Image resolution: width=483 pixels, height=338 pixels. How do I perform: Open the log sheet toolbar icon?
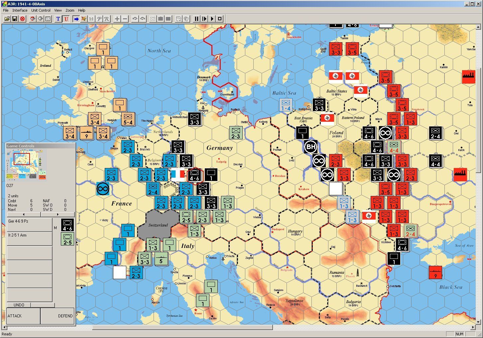click(x=48, y=19)
